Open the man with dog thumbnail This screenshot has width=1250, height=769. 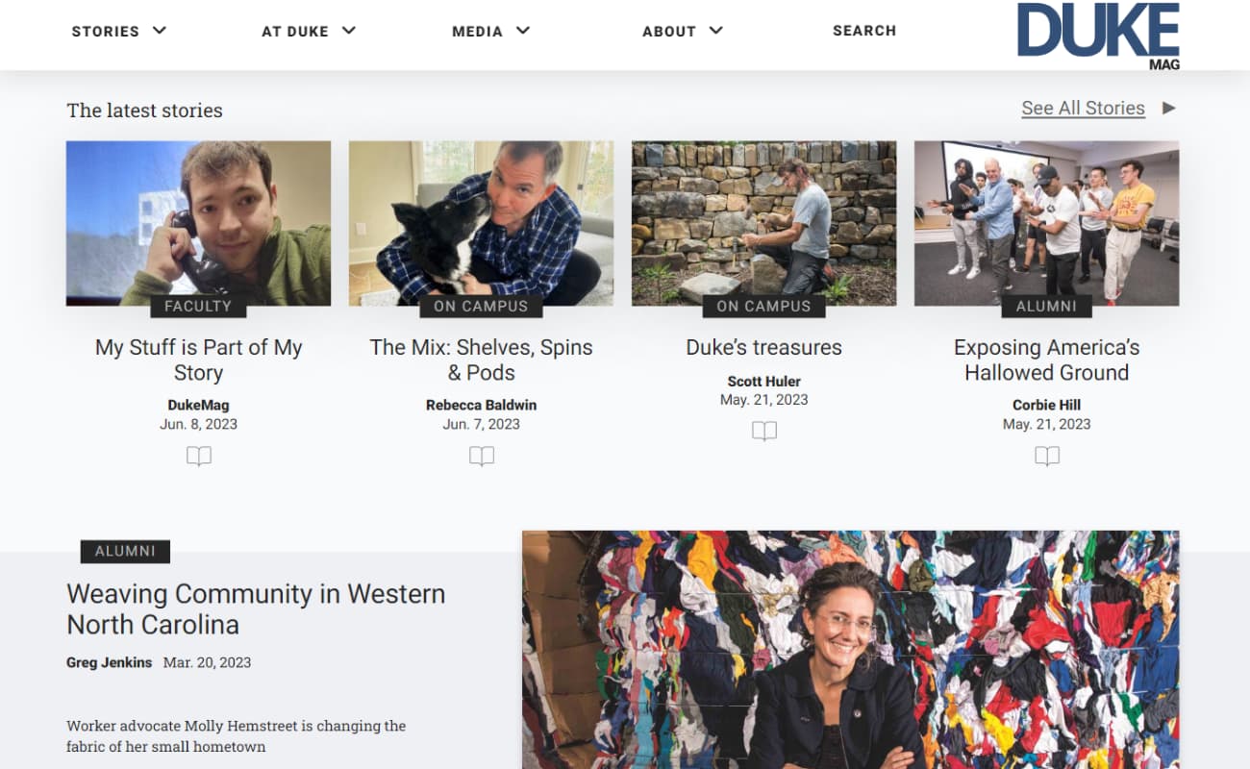click(481, 223)
